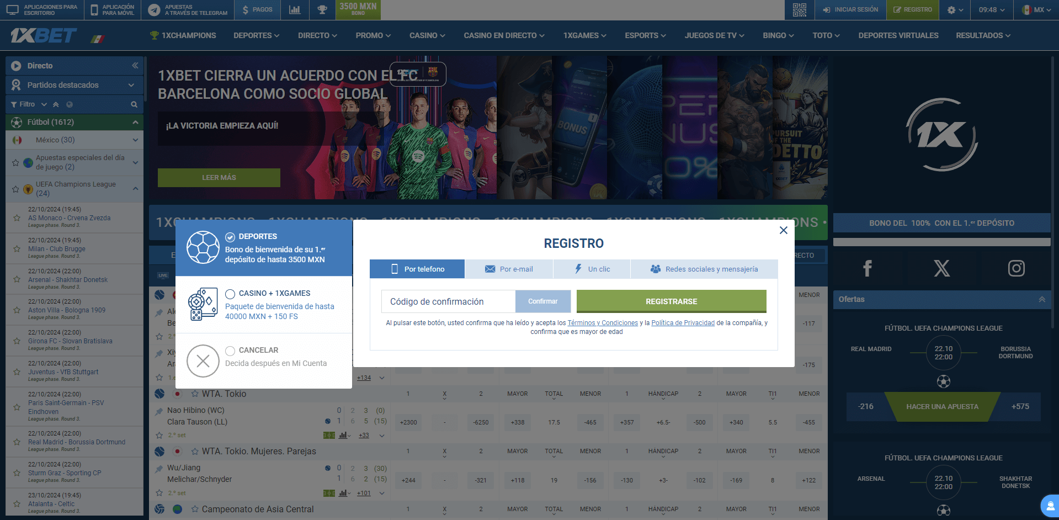
Task: Favorite Sturm Graz - Sporting CP match
Action: pos(17,473)
